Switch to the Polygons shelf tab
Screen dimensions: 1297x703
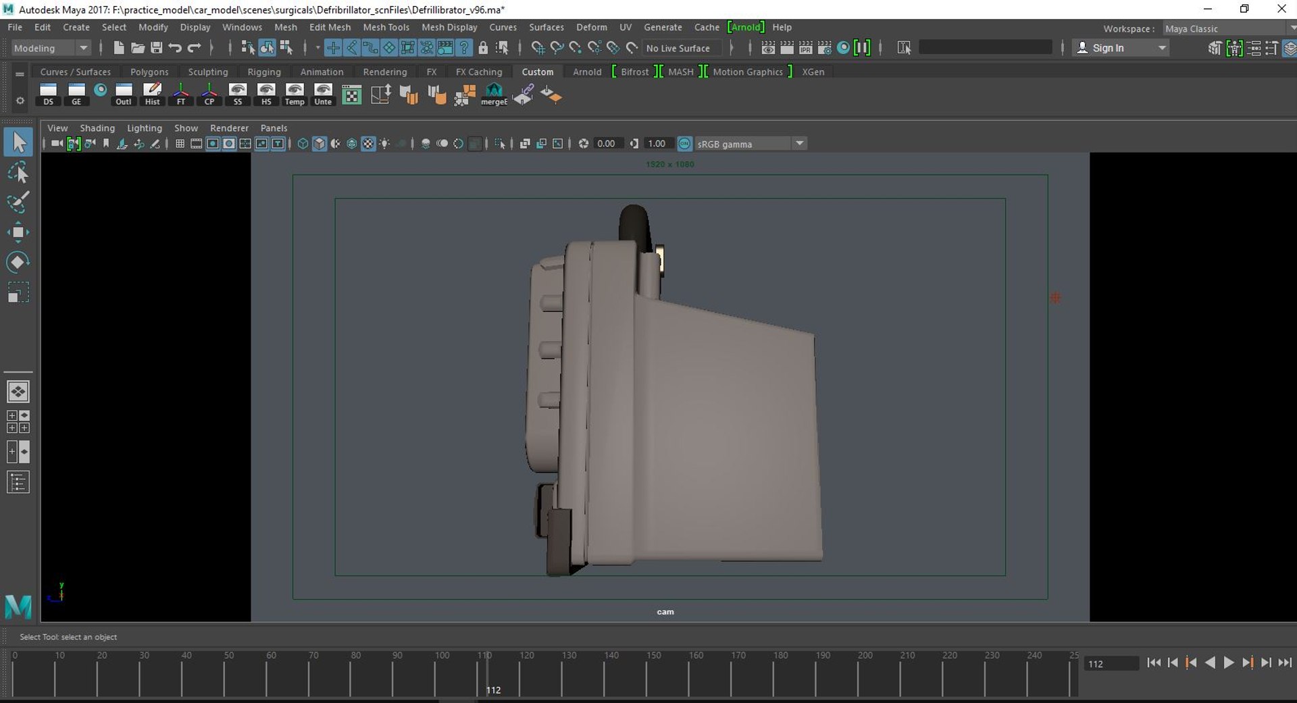tap(149, 72)
